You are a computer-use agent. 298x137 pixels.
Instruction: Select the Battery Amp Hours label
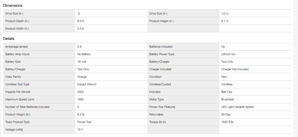coord(17,54)
